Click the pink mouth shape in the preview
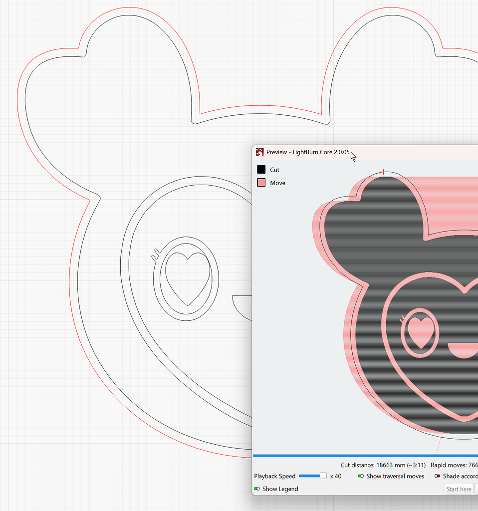This screenshot has height=511, width=478. [x=463, y=350]
